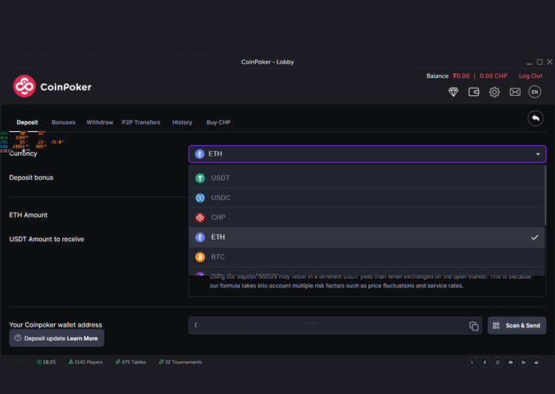The width and height of the screenshot is (555, 394).
Task: Click the ETH coin icon in the list row
Action: 200,237
